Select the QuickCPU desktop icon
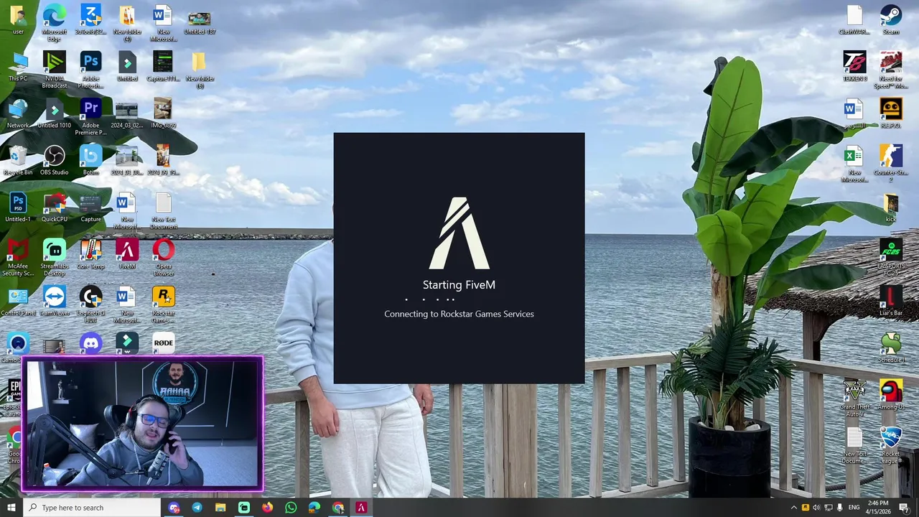 pos(55,208)
